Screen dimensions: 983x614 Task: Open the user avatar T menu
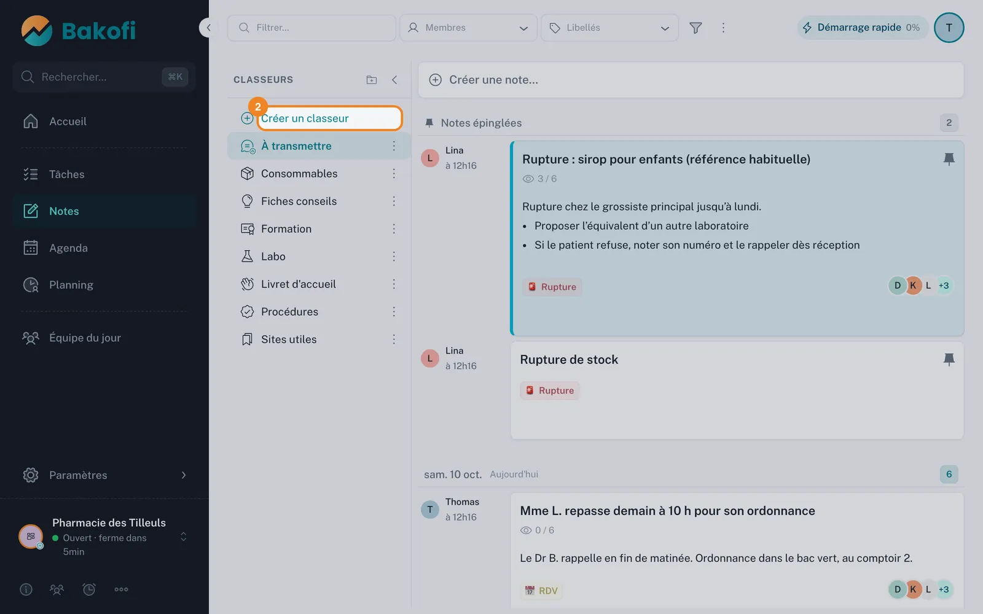coord(949,28)
